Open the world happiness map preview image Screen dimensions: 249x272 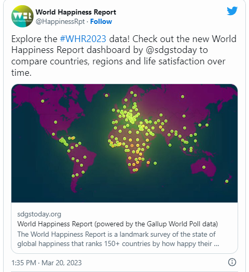click(125, 143)
